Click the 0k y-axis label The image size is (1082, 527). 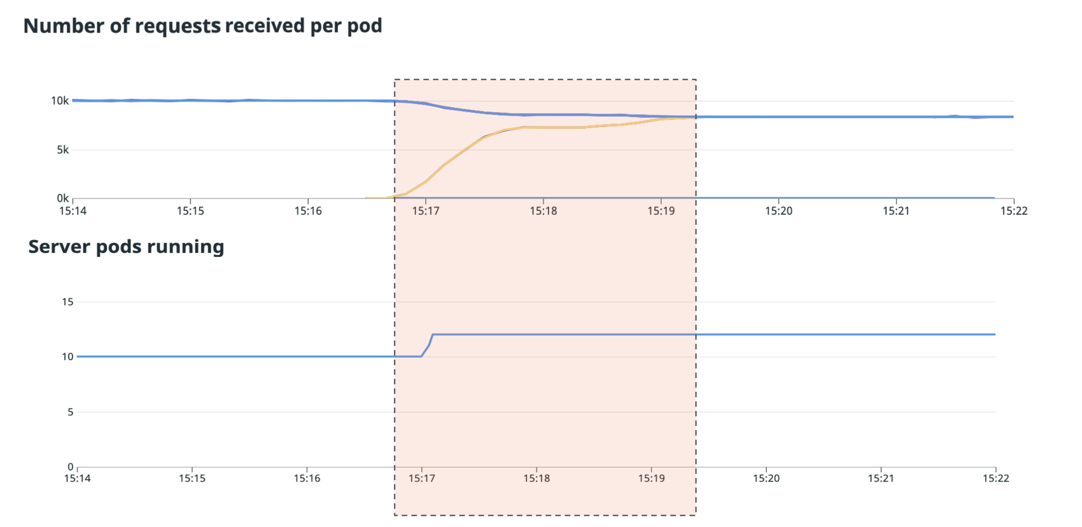(x=63, y=198)
